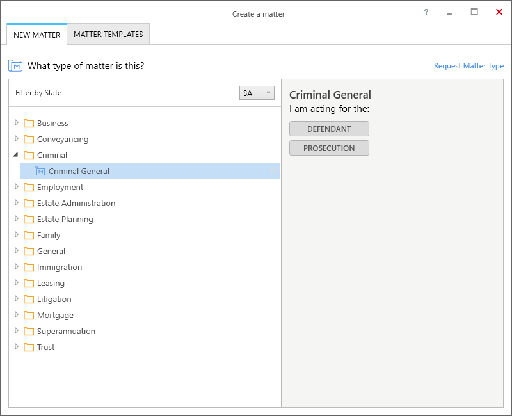This screenshot has width=512, height=416.
Task: Choose the Defendant button
Action: point(329,129)
